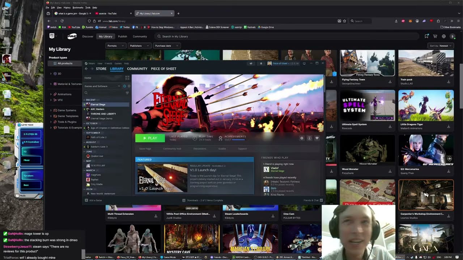
Task: Open the Steam Friends menu
Action: pos(108,64)
